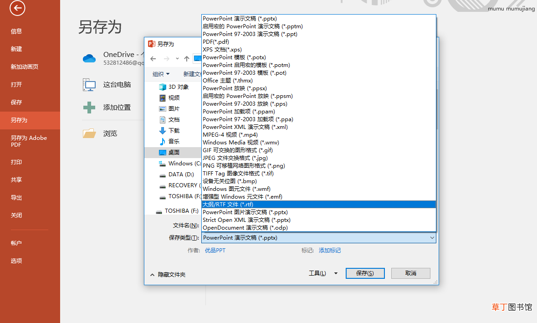Open 帐户 in backstage sidebar
537x323 pixels.
pyautogui.click(x=30, y=243)
